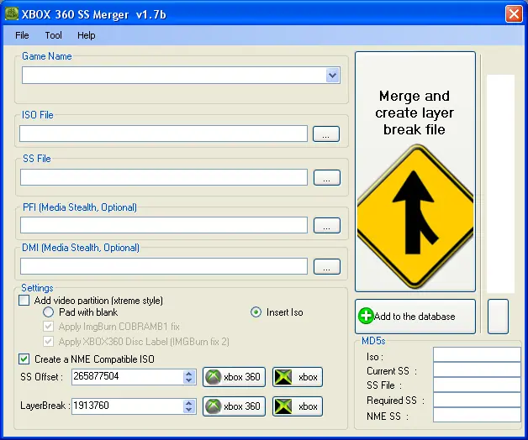Click the green plus Add to database icon

coord(366,317)
